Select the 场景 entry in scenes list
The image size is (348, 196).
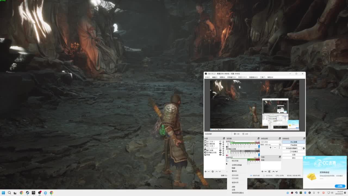pyautogui.click(x=271, y=160)
